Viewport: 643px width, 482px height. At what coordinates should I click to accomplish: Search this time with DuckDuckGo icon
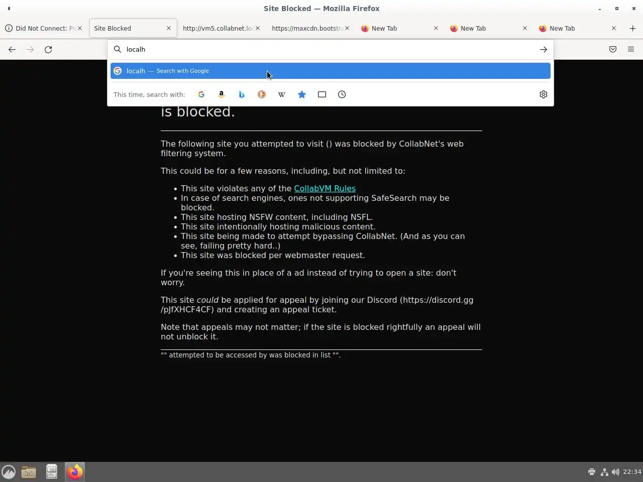(x=262, y=94)
